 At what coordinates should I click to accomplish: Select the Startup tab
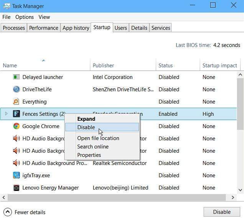(x=102, y=27)
